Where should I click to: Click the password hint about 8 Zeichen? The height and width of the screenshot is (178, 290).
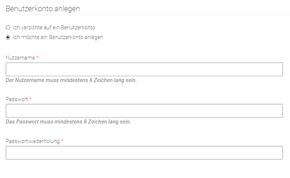click(68, 122)
